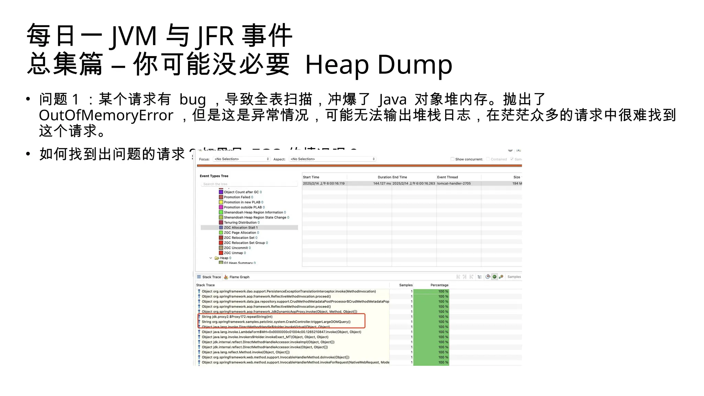The height and width of the screenshot is (396, 704).
Task: Click the G1 Heap Summary color icon
Action: click(221, 263)
